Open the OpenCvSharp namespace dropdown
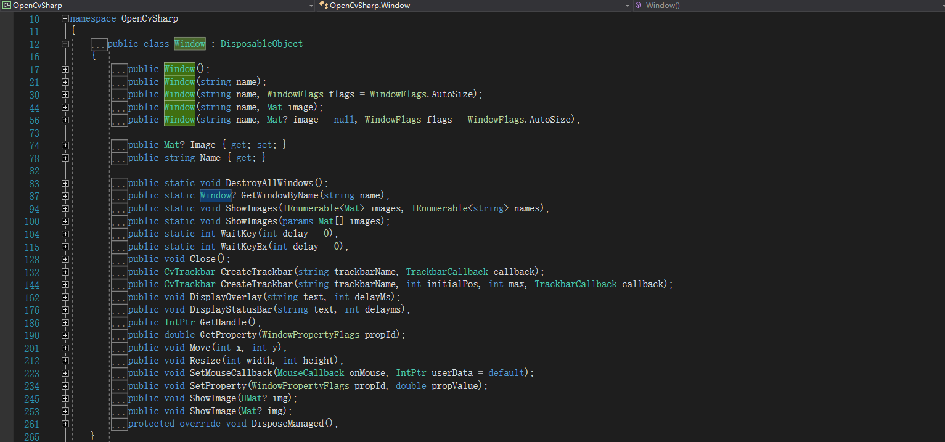This screenshot has width=945, height=442. point(311,5)
